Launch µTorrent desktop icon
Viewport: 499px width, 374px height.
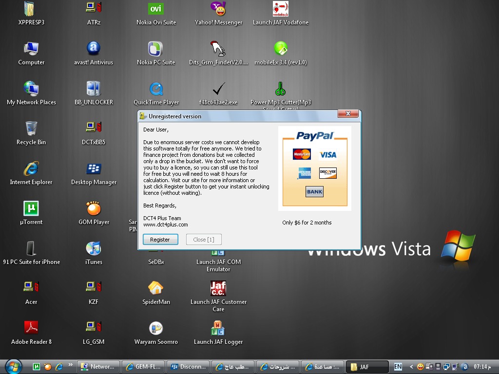[31, 208]
